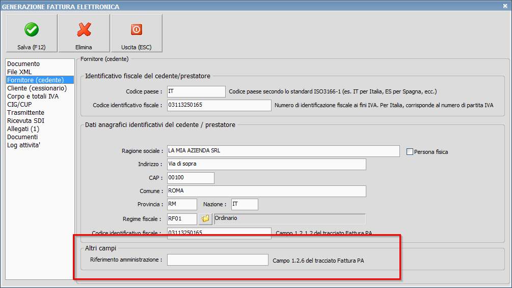The height and width of the screenshot is (288, 512).
Task: Open the Log attivita' section
Action: click(x=23, y=145)
